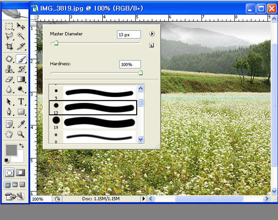This screenshot has height=220, width=278.
Task: Select the Eraser tool
Action: pos(9,79)
